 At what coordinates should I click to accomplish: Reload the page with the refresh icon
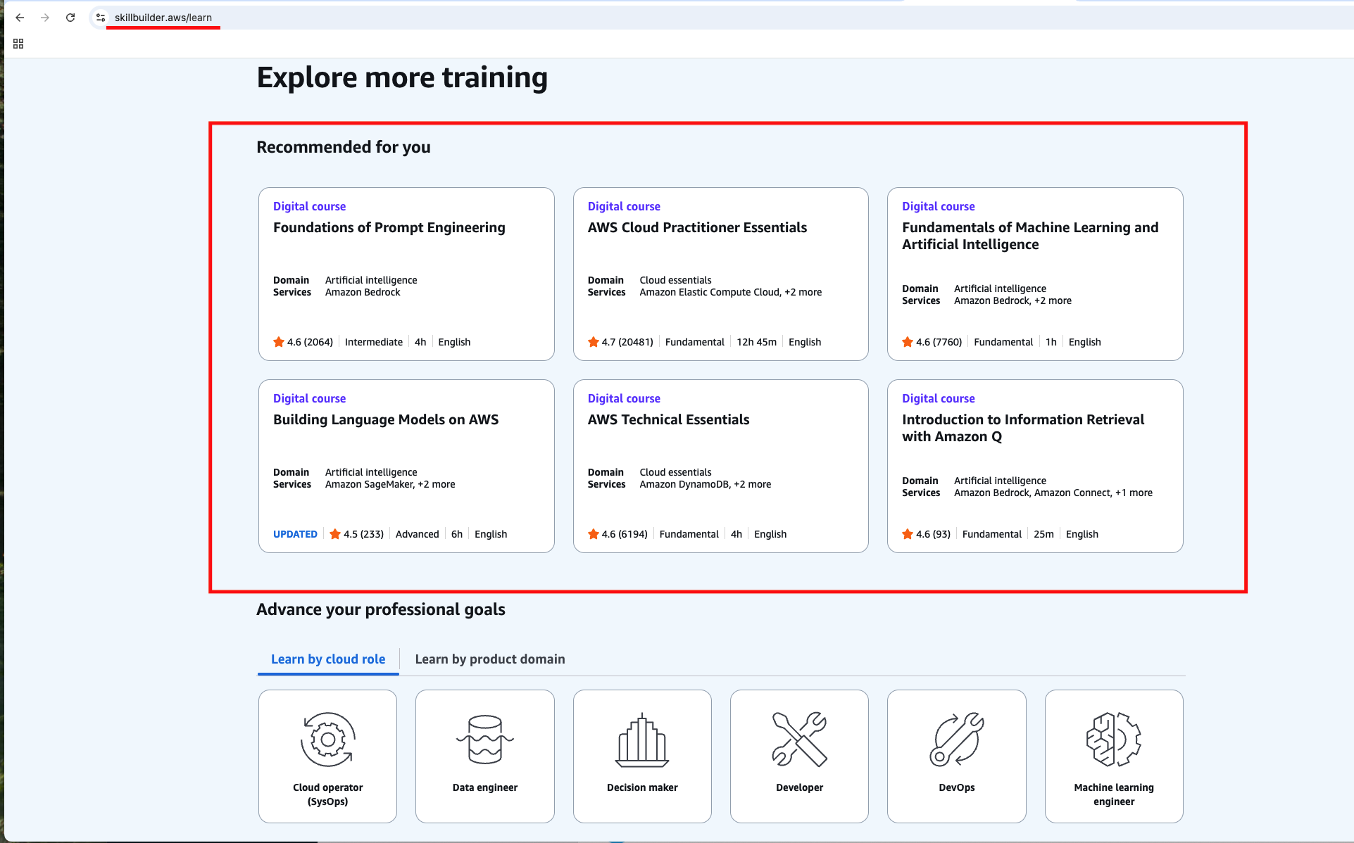(70, 18)
